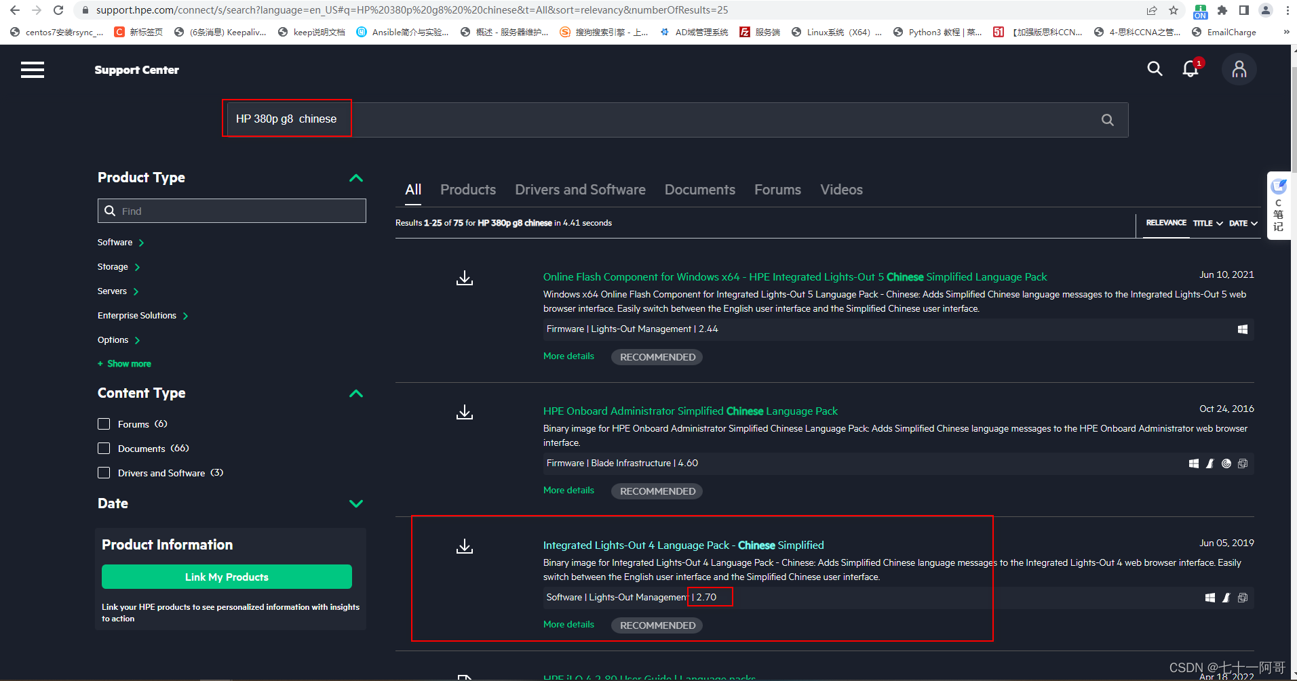Screen dimensions: 1297x681
Task: Open Integrated Lights-Out 4 Language Pack link
Action: [684, 545]
